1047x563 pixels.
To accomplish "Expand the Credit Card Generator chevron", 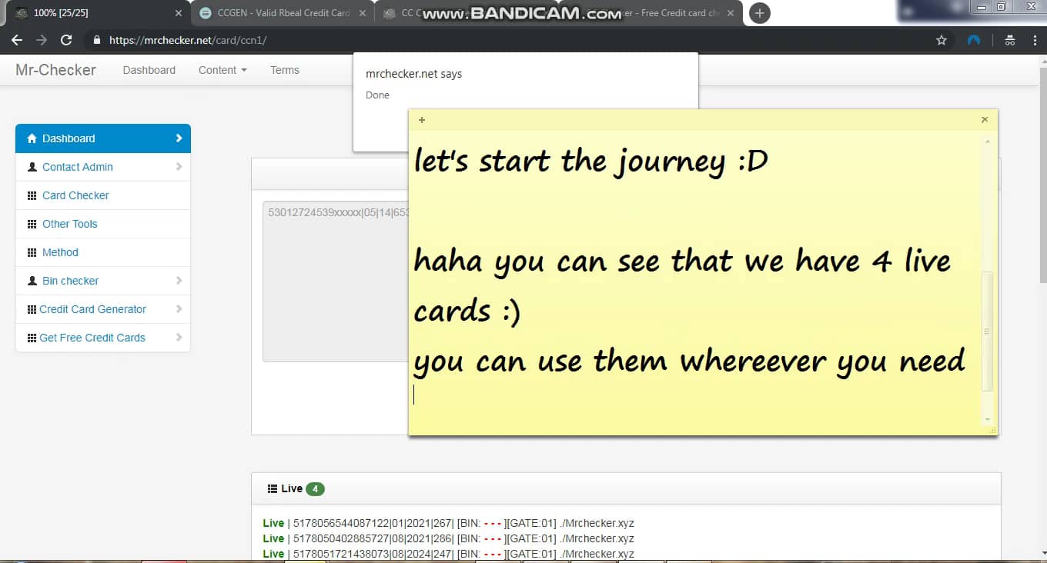I will (x=179, y=309).
